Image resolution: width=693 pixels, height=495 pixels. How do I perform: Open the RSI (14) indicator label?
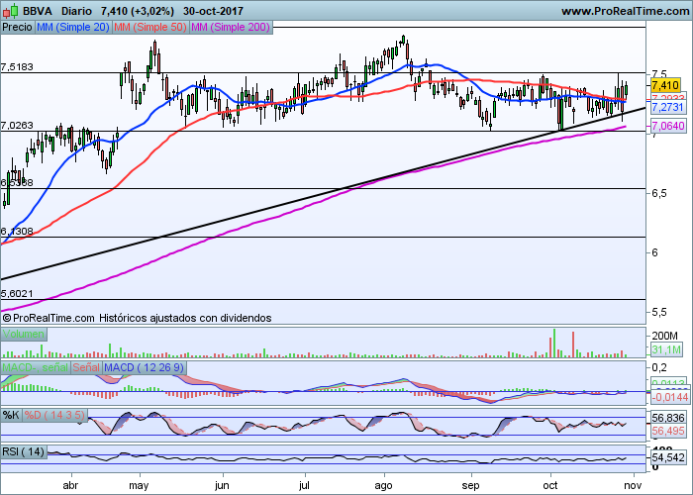[24, 452]
